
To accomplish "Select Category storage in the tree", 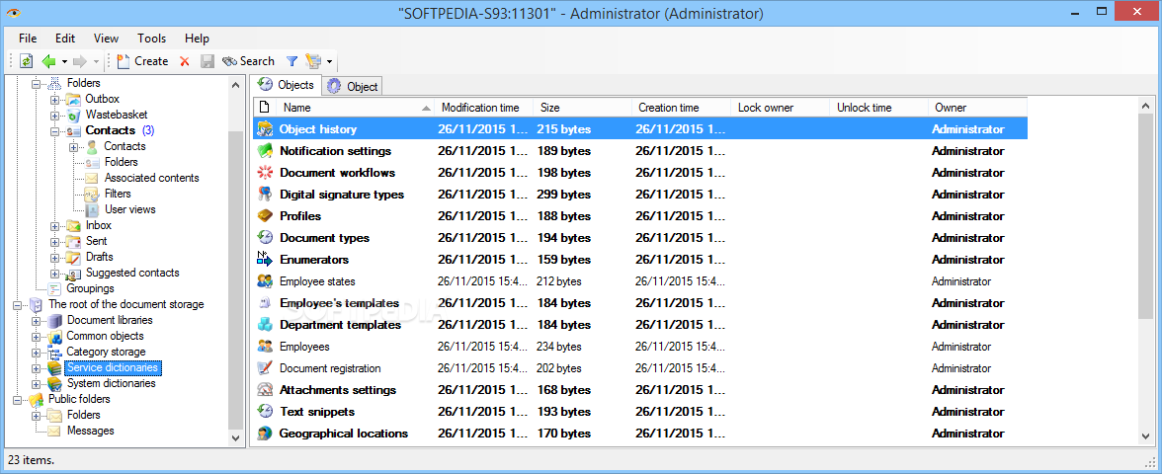I will click(107, 352).
